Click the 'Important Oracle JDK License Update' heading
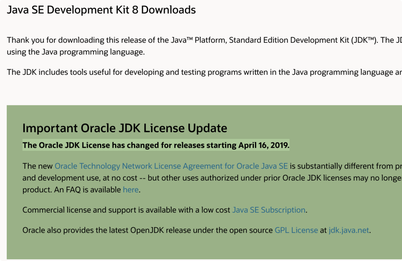402x261 pixels. click(x=125, y=128)
